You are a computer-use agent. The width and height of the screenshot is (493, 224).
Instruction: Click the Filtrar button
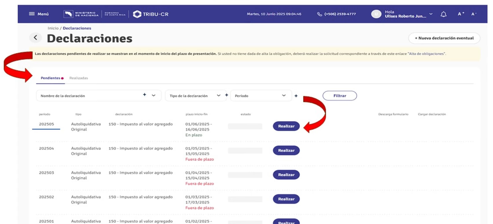[x=340, y=96]
